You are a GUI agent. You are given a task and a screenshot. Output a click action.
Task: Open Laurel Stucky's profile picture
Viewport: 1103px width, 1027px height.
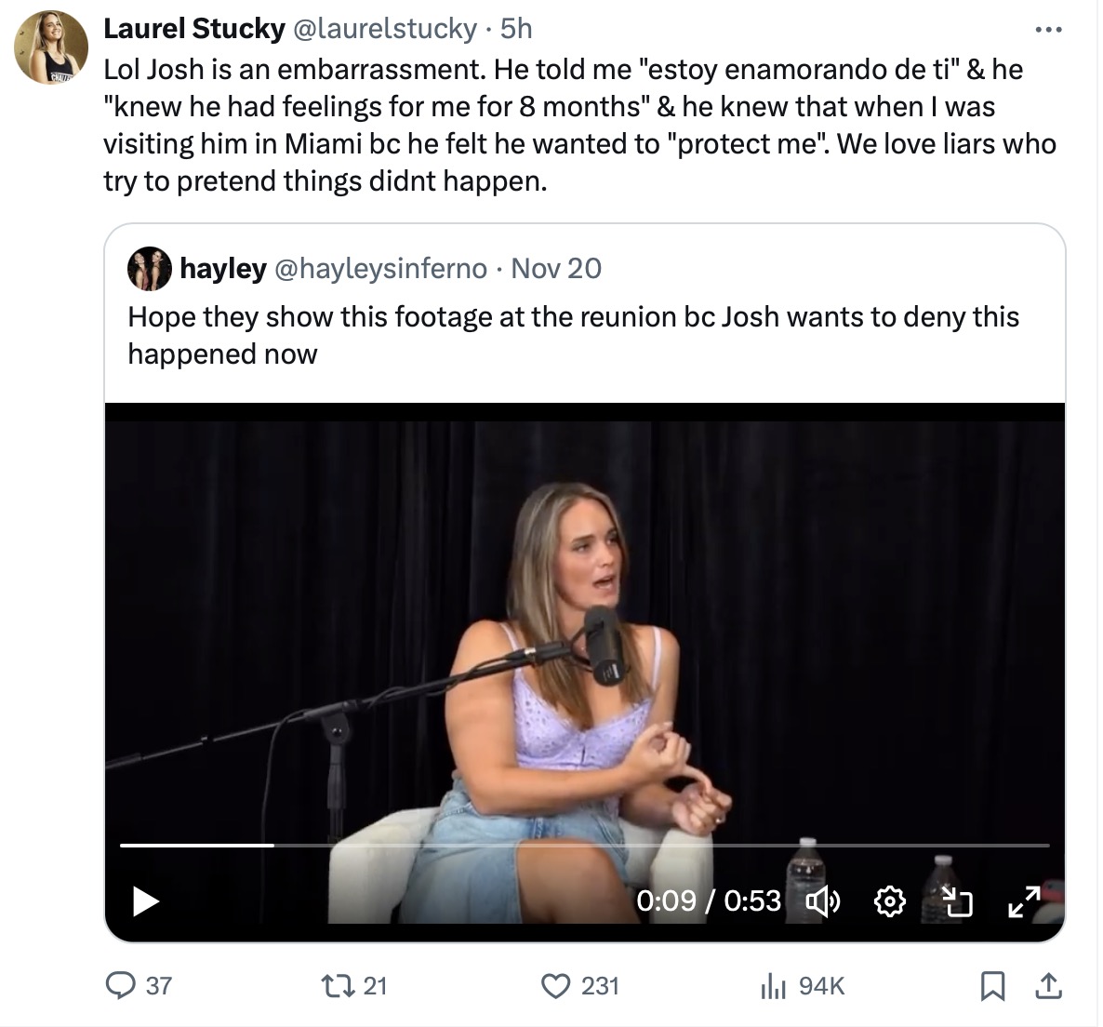(x=51, y=47)
